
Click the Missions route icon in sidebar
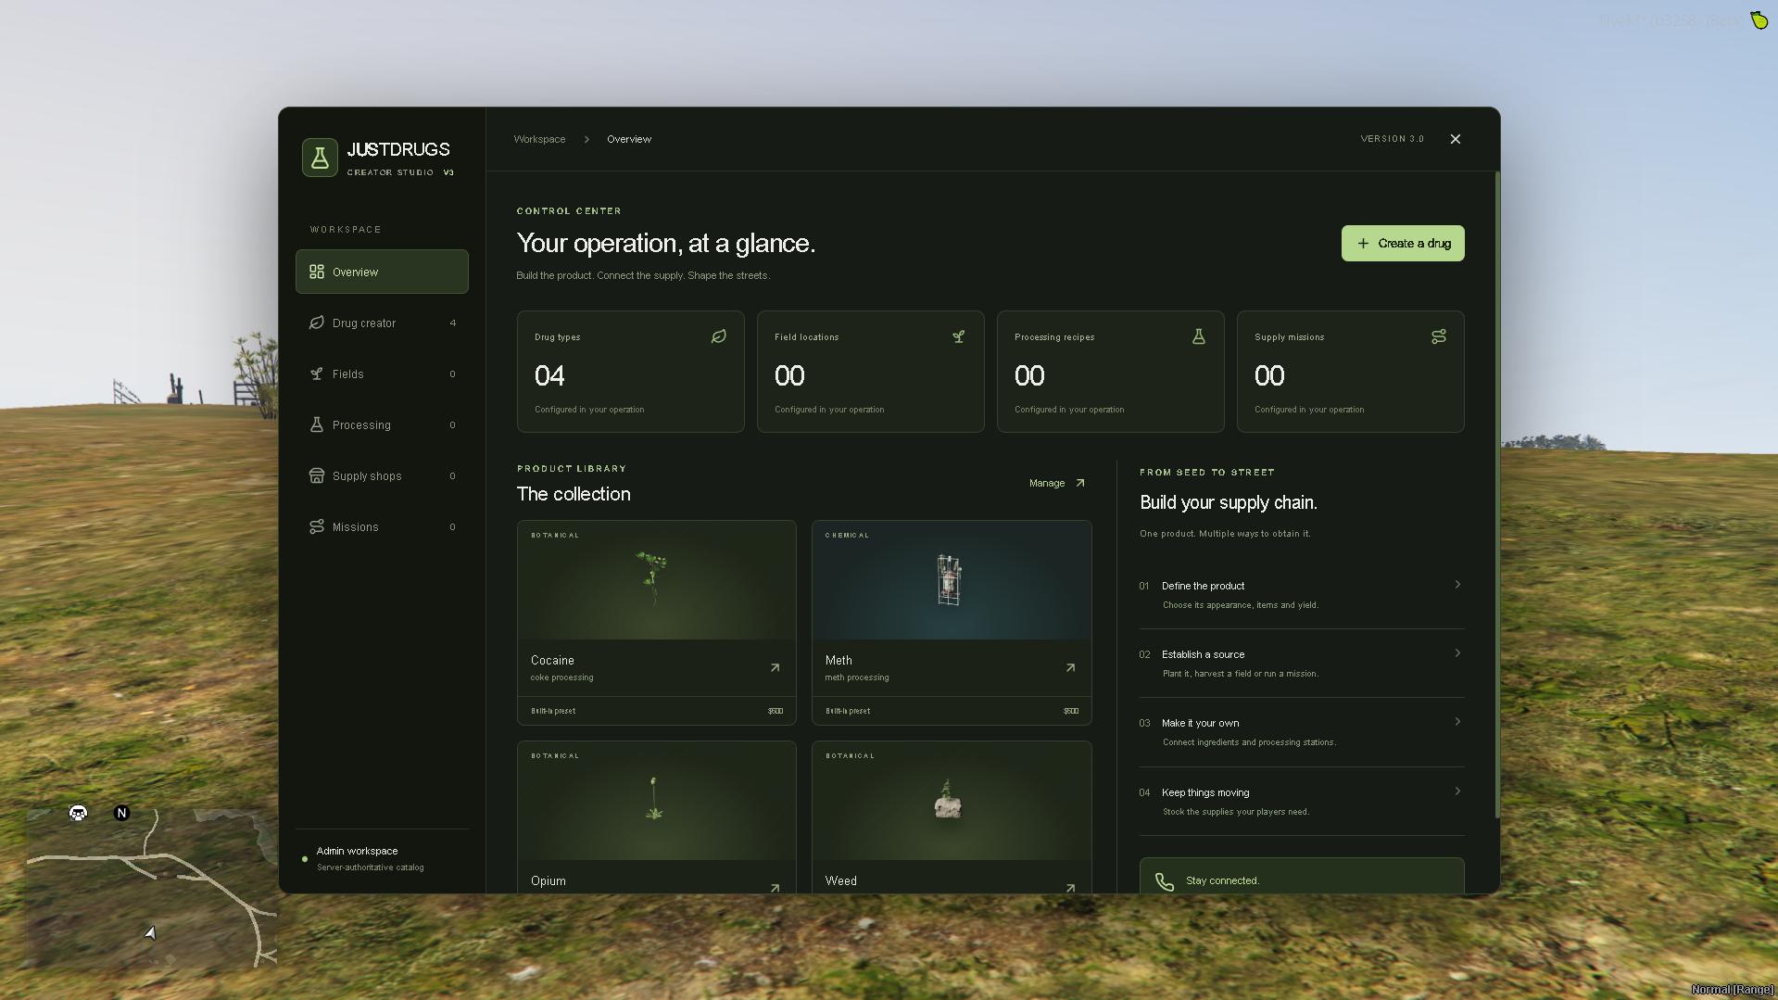pyautogui.click(x=317, y=526)
